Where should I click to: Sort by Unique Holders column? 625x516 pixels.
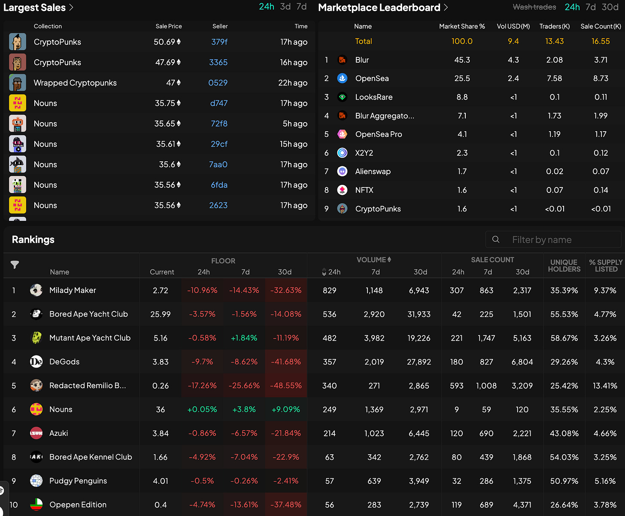point(564,266)
